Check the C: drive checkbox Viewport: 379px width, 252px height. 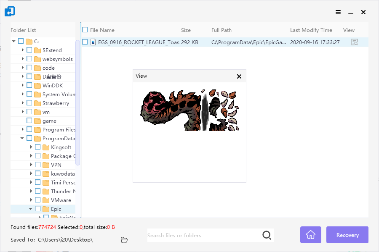[x=21, y=41]
